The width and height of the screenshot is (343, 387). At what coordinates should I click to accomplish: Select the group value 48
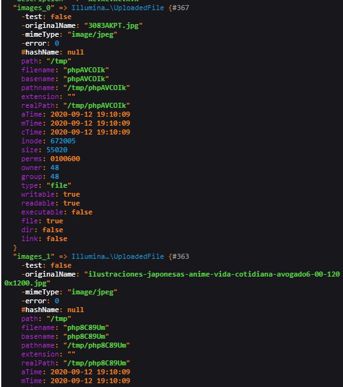coord(55,177)
